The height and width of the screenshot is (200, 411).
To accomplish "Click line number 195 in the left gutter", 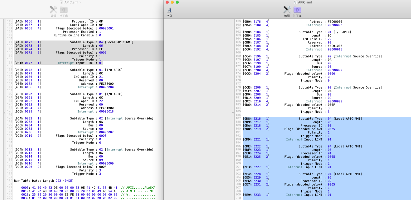I will [10, 180].
